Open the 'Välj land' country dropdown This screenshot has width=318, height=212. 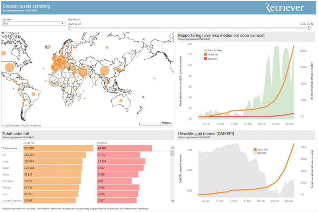coord(33,24)
